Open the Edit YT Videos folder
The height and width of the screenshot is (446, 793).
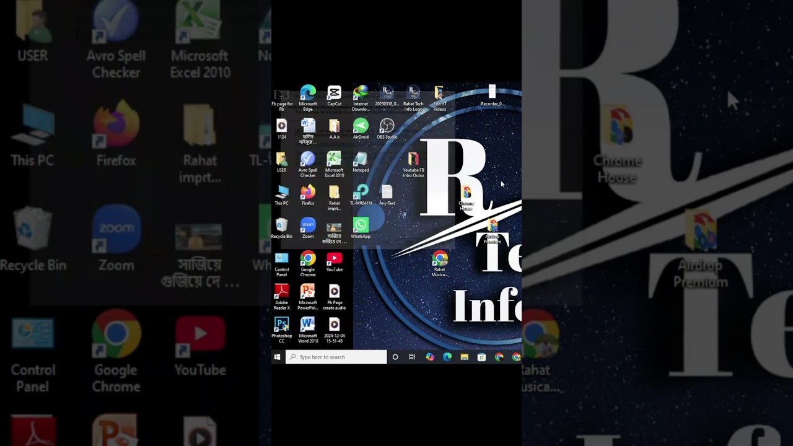(x=440, y=98)
